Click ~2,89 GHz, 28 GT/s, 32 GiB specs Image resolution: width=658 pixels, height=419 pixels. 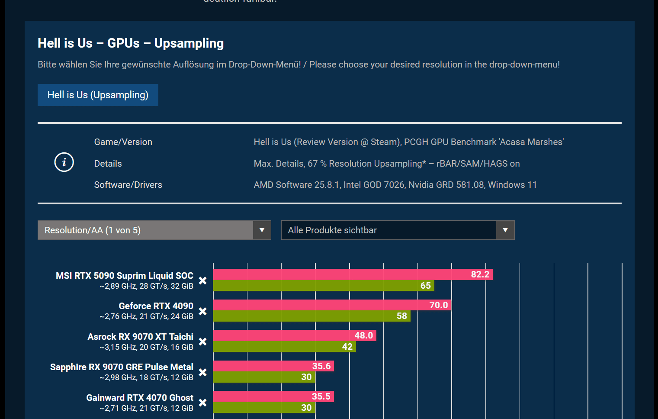pyautogui.click(x=146, y=286)
